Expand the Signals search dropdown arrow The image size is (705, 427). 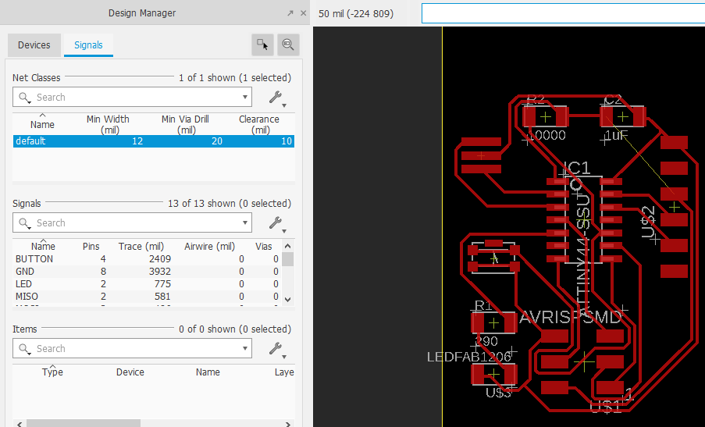click(x=245, y=223)
